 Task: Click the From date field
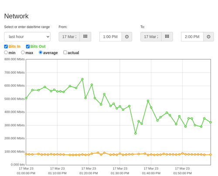pyautogui.click(x=69, y=37)
